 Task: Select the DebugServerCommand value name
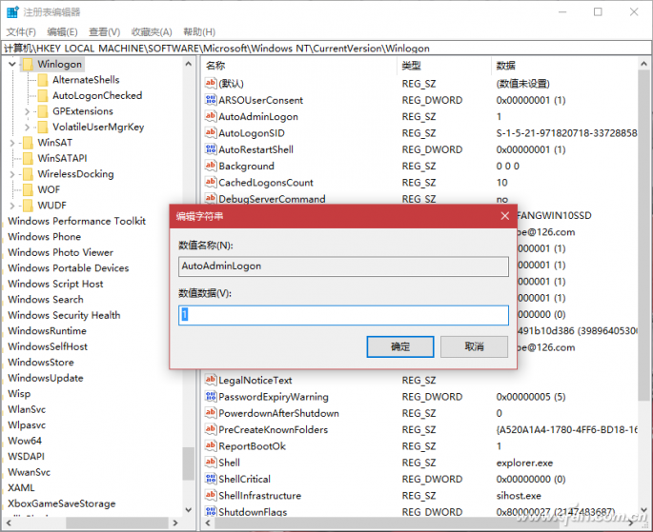pyautogui.click(x=272, y=199)
